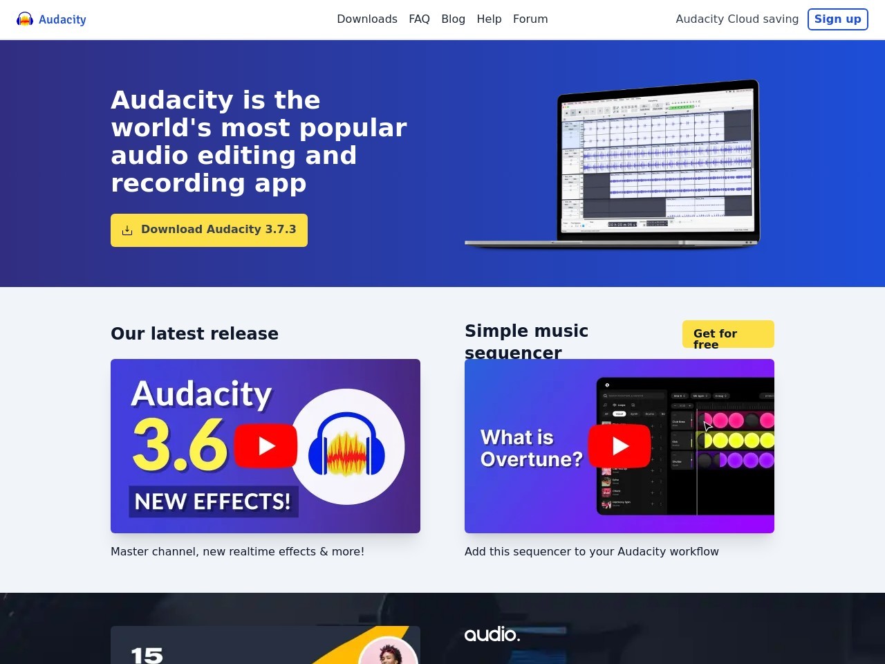Click the Sign up button

point(837,19)
